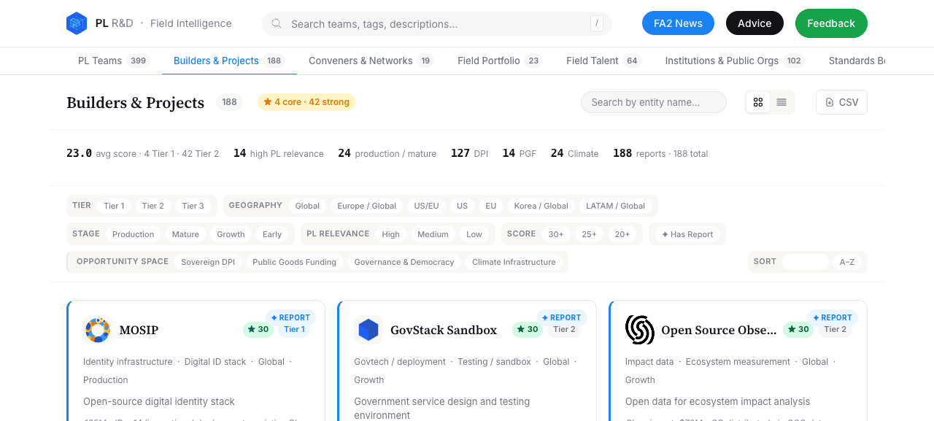
Task: Filter geography by US/EU
Action: tap(426, 206)
